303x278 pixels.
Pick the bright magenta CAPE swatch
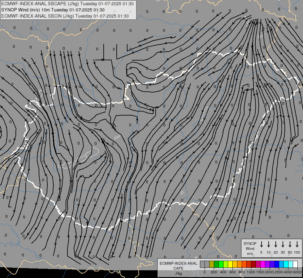coord(263,264)
